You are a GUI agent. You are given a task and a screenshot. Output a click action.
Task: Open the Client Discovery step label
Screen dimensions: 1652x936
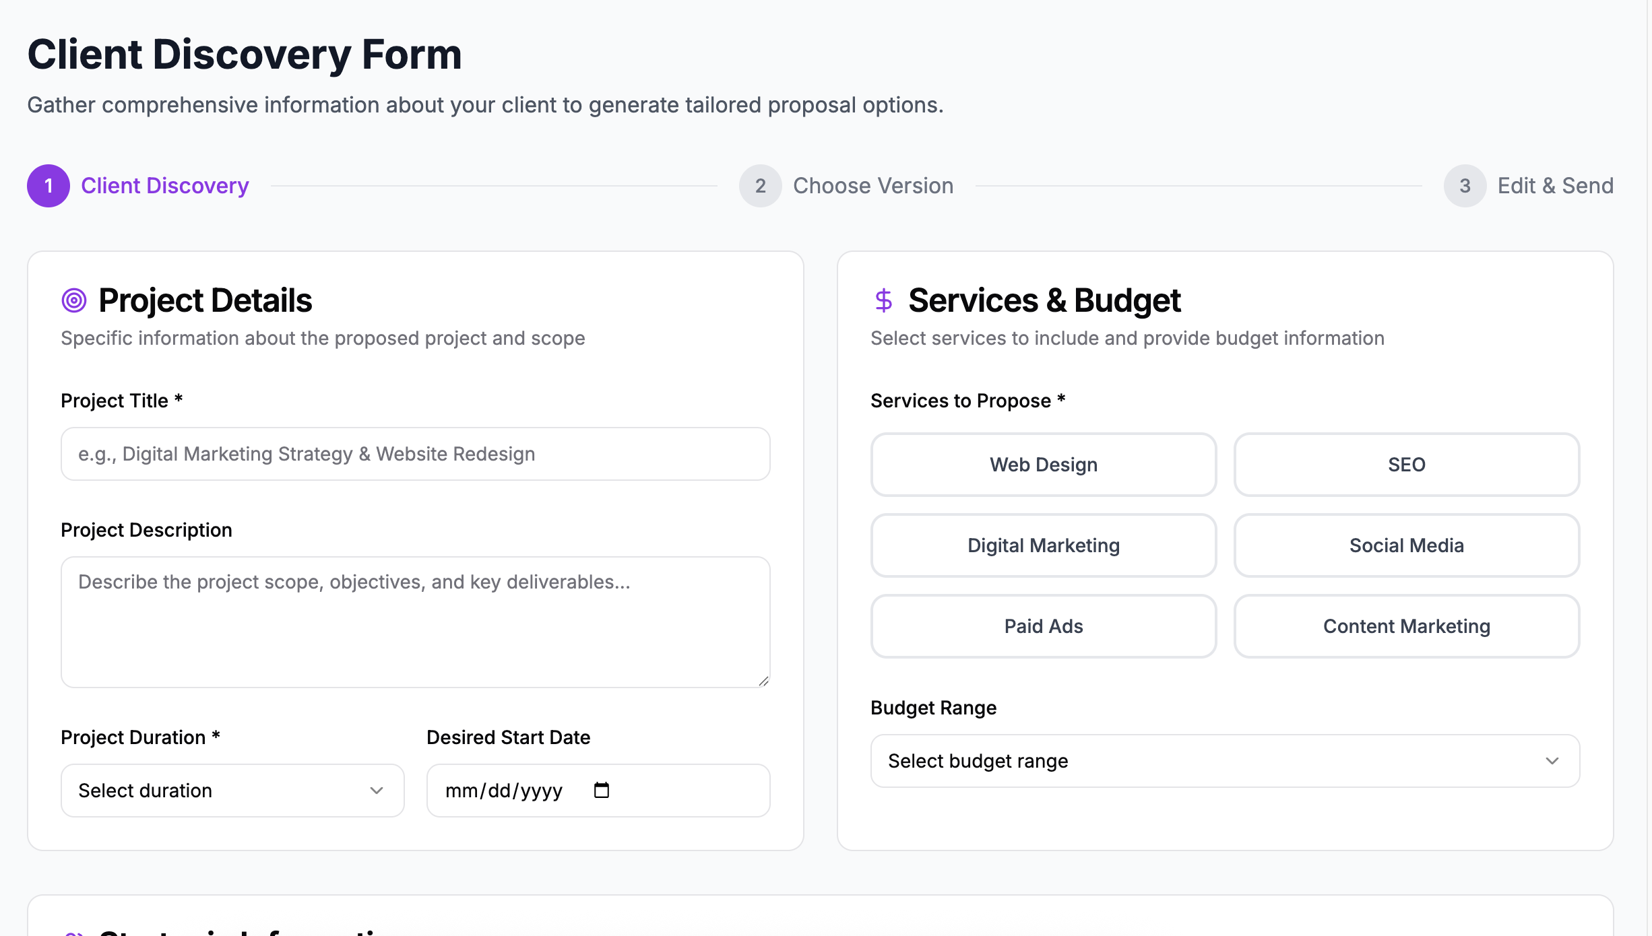[x=164, y=186]
